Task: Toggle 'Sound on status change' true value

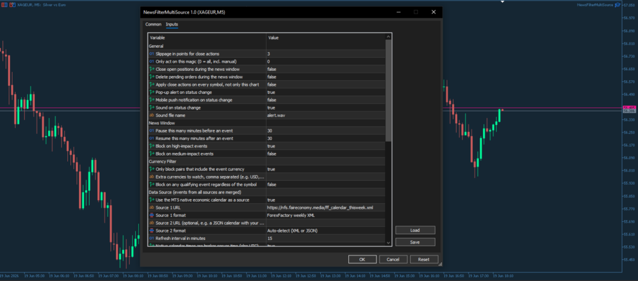Action: [x=325, y=108]
